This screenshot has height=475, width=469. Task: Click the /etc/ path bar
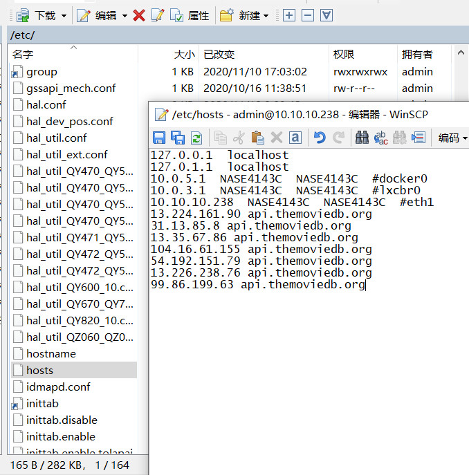point(238,35)
